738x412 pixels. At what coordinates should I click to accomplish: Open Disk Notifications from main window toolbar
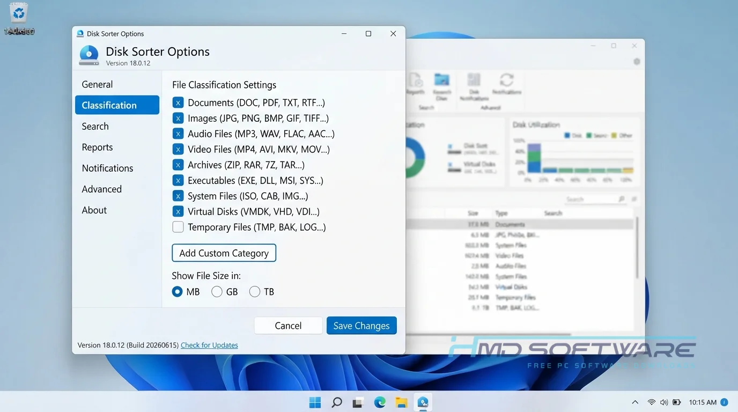tap(474, 87)
